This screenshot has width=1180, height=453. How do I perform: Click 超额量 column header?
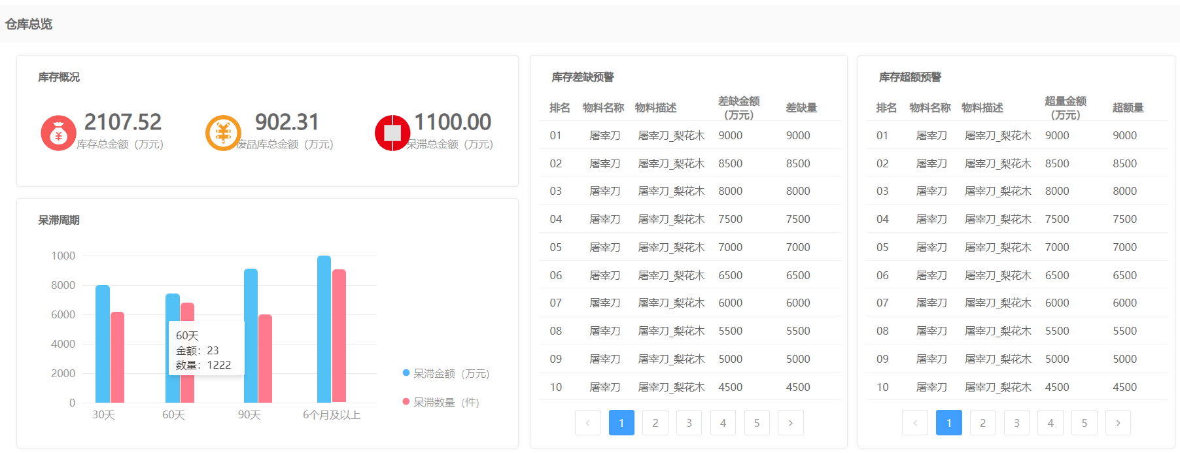(x=1128, y=108)
